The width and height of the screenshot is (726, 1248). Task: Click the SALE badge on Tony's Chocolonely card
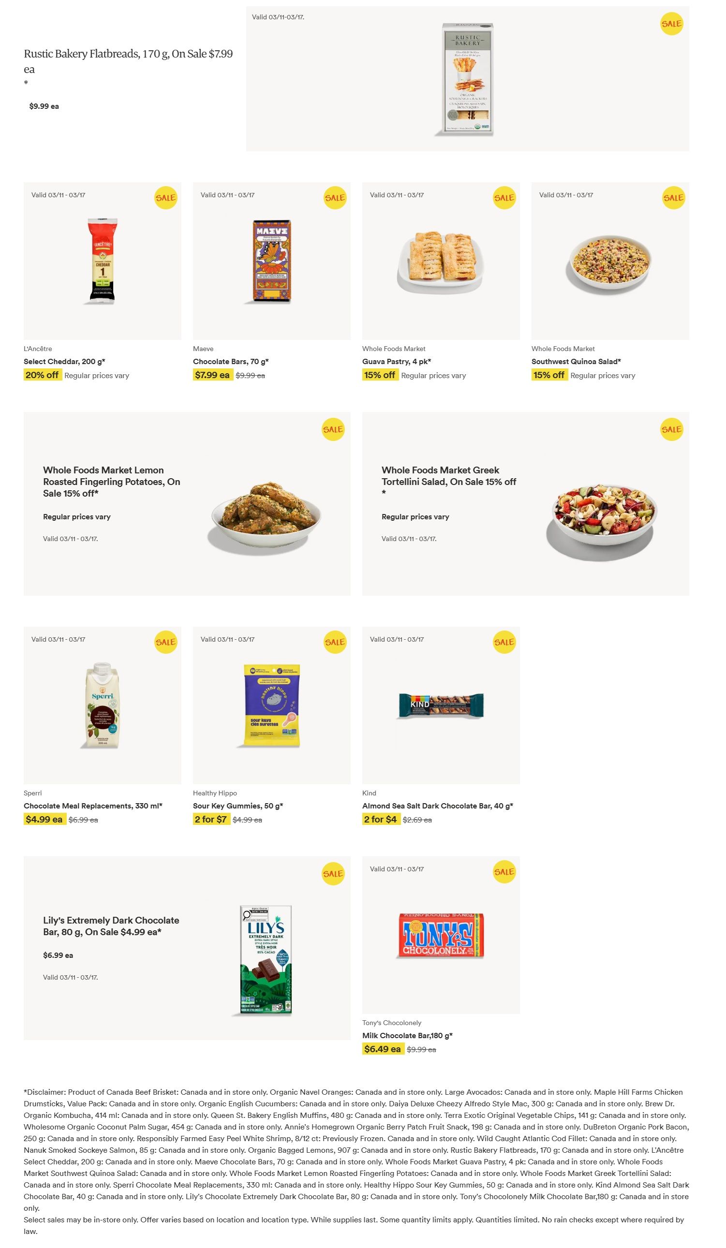504,872
